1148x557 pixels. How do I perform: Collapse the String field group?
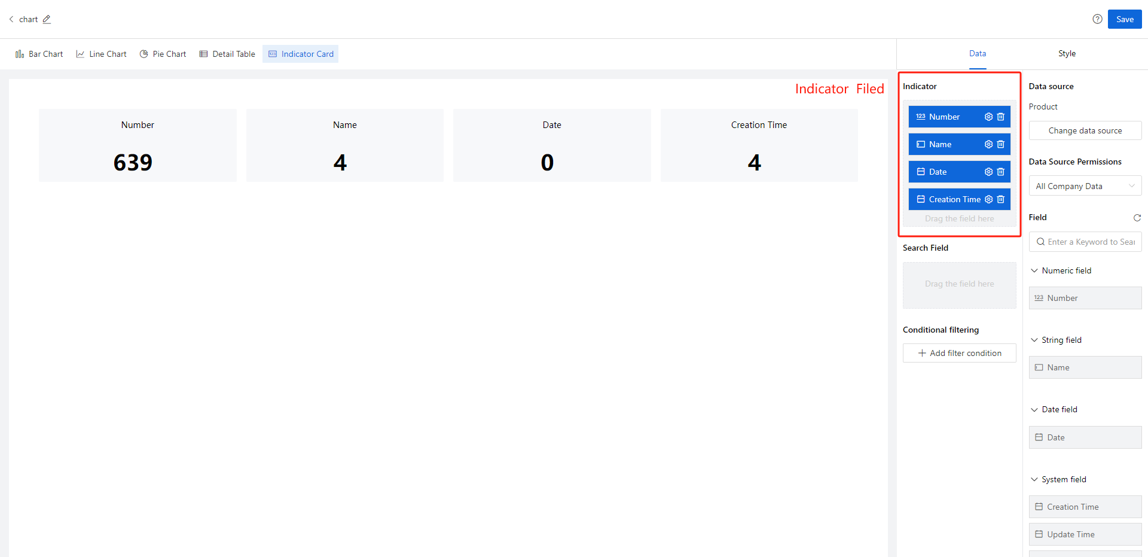(1034, 340)
